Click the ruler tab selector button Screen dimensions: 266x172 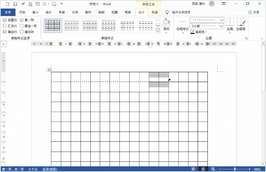[x=3, y=44]
